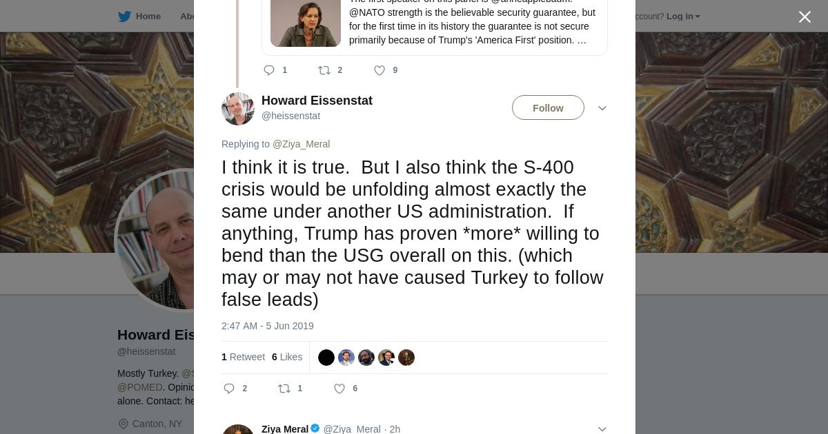Retweet Howard Eissenstat's S-400 tweet
The height and width of the screenshot is (434, 828).
click(284, 389)
